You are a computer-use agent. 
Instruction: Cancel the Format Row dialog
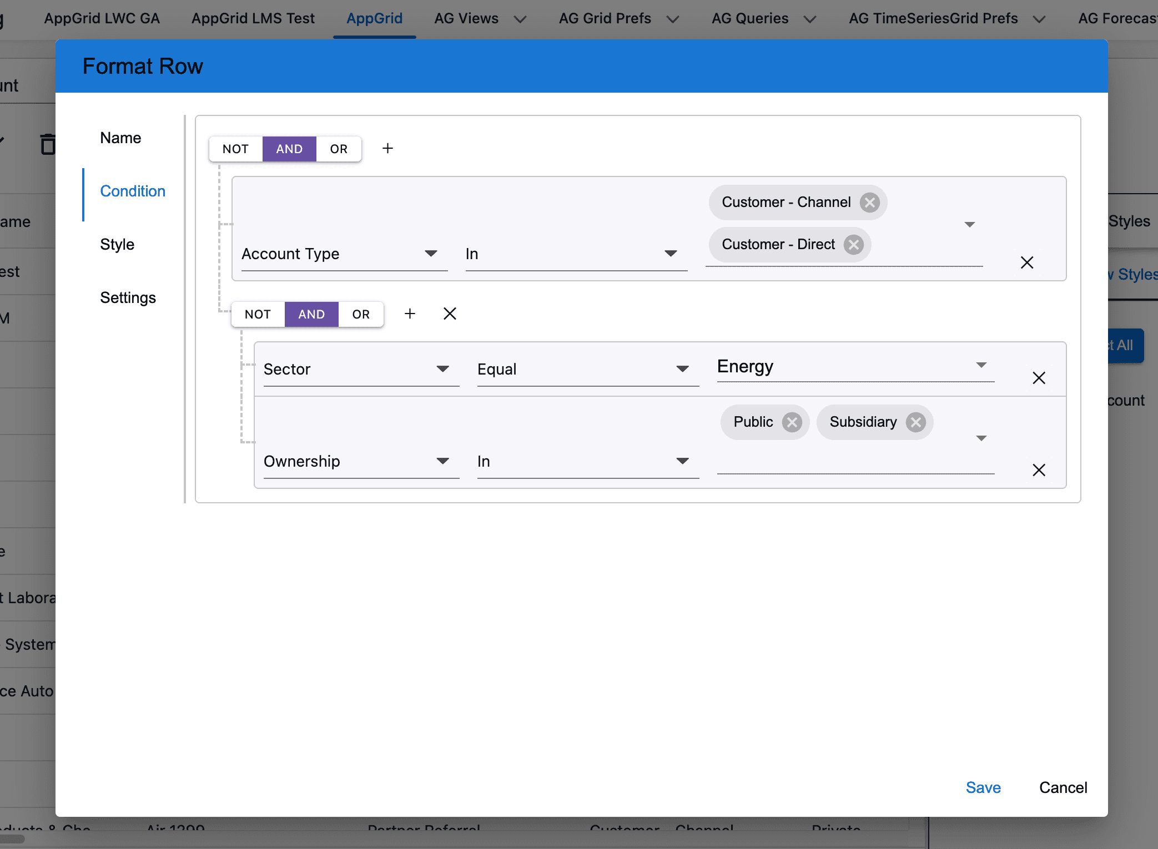point(1063,787)
